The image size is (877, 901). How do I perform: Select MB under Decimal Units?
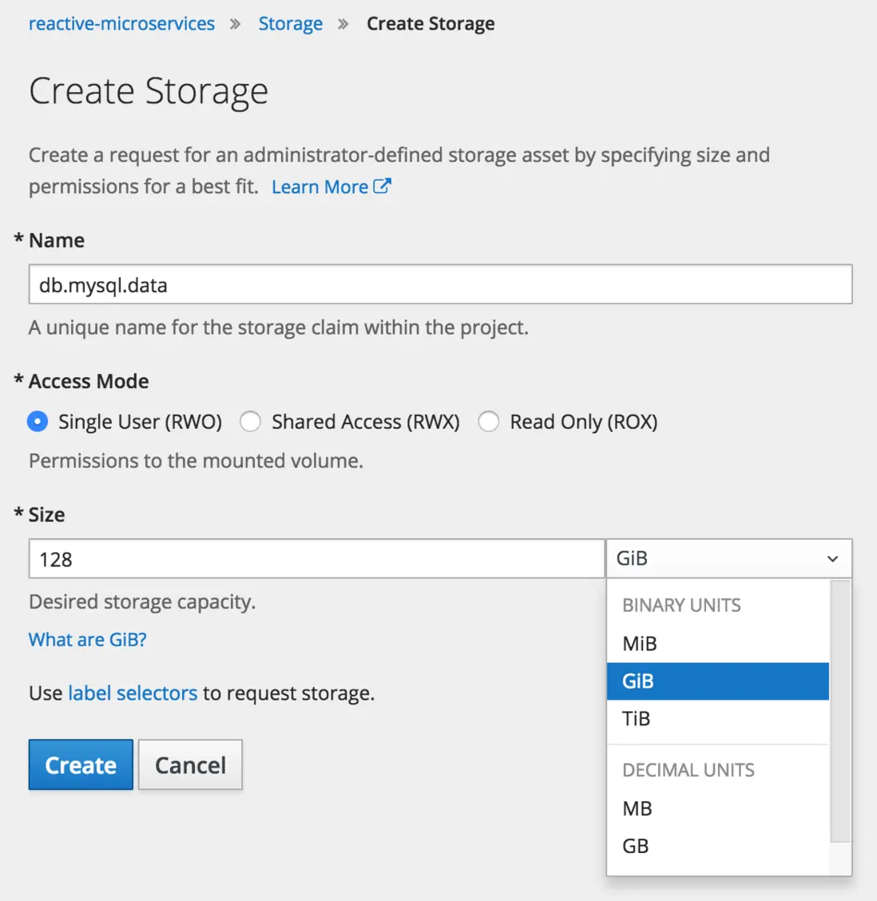click(637, 808)
